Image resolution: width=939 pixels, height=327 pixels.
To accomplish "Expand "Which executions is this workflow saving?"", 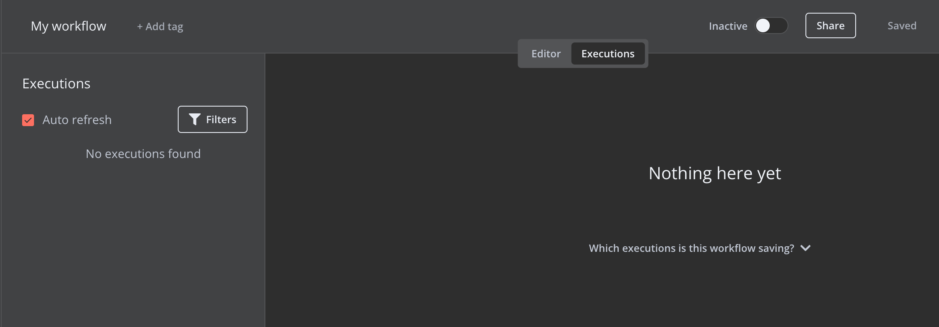I will pyautogui.click(x=700, y=248).
